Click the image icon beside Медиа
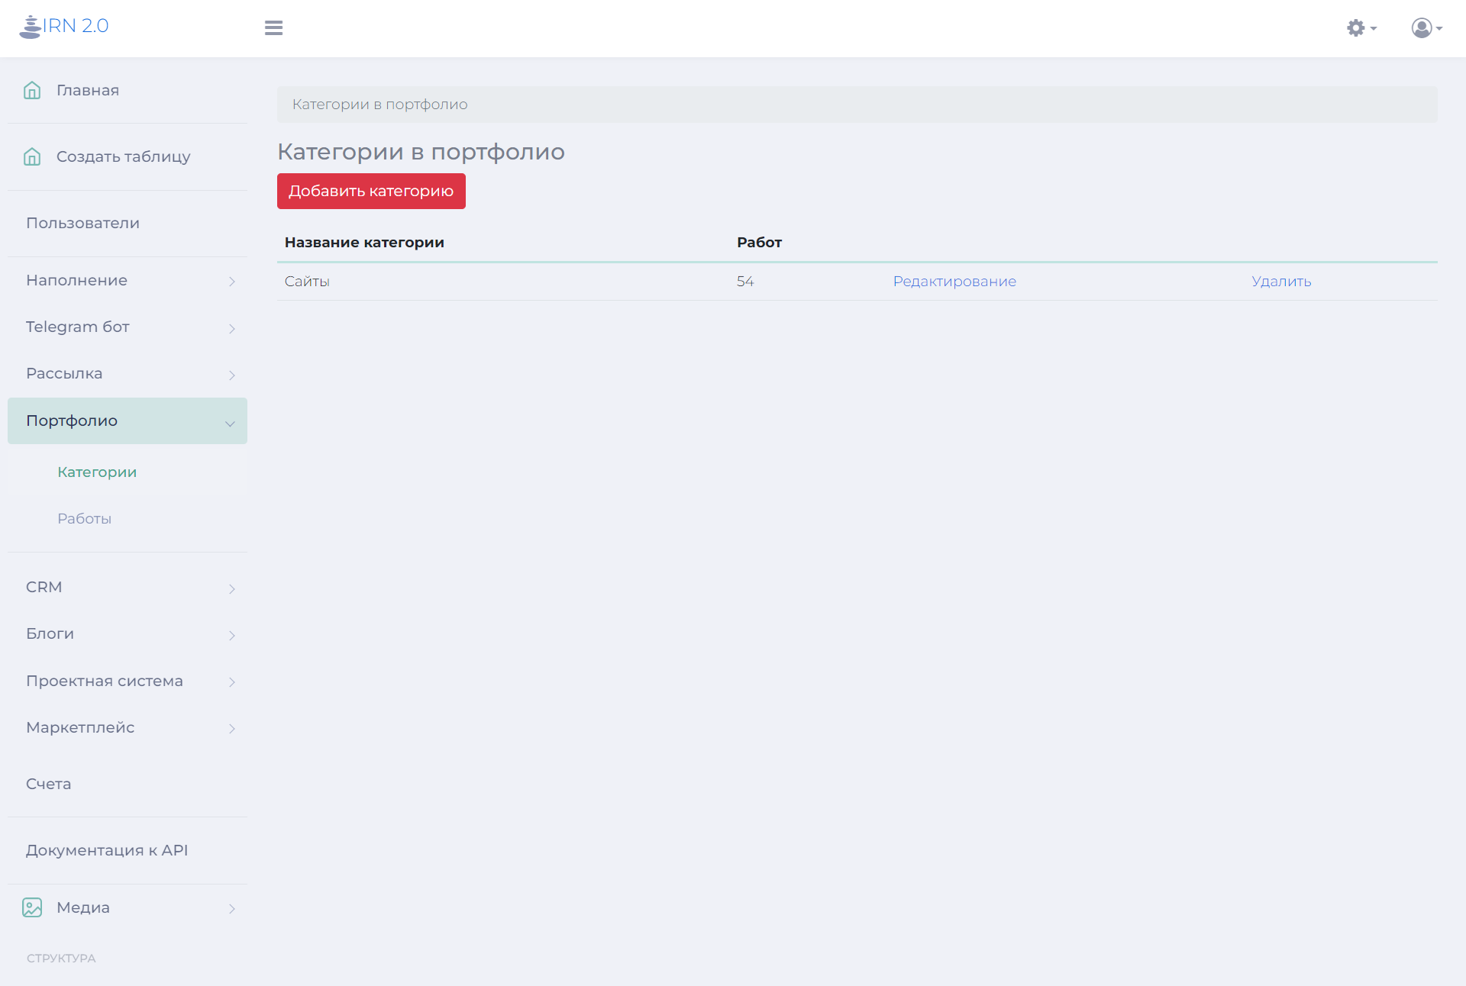 [x=32, y=907]
